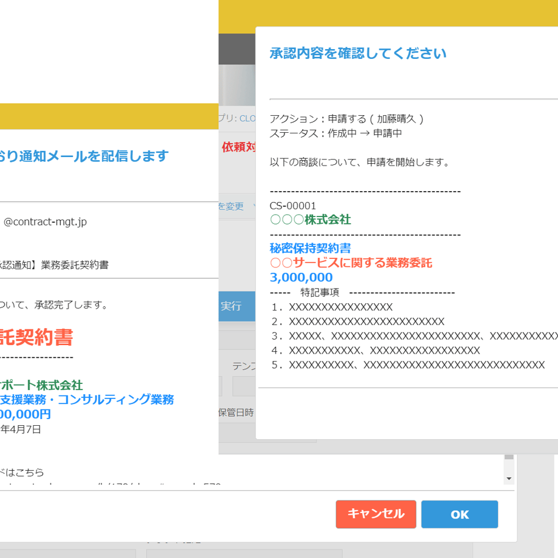Click the 支援業務・コンサルティング業務 blue text
The height and width of the screenshot is (558, 558).
click(x=87, y=399)
